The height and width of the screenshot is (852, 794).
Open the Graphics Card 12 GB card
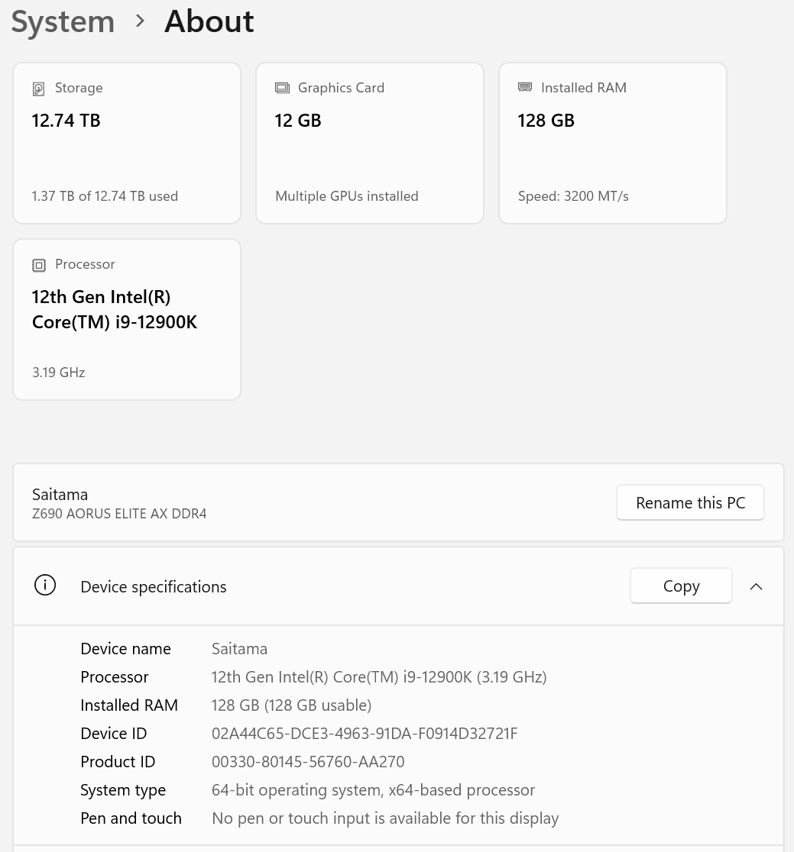370,143
